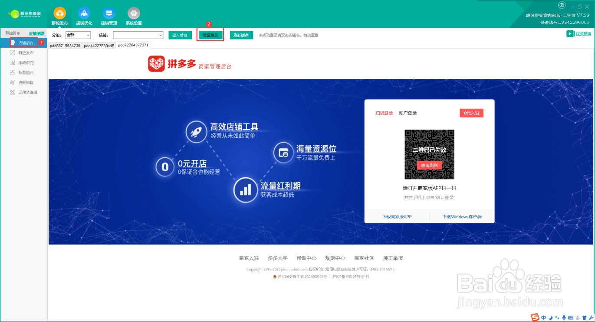The height and width of the screenshot is (322, 595).
Task: Click the shirt skin icon in IME bar
Action: (x=584, y=318)
